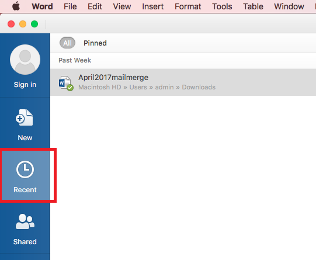Click the Sign in link
This screenshot has width=316, height=260.
pos(25,85)
